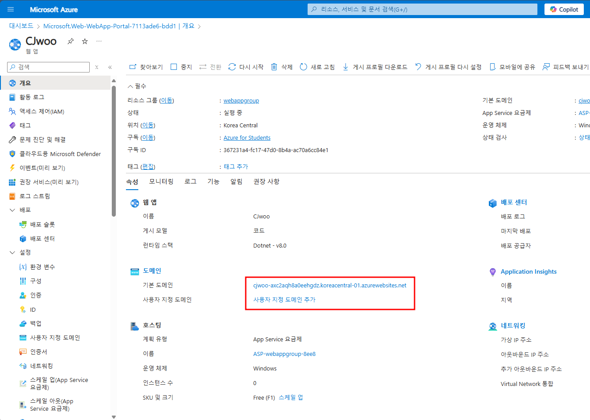Open the Azure for Students subscription link

point(247,138)
